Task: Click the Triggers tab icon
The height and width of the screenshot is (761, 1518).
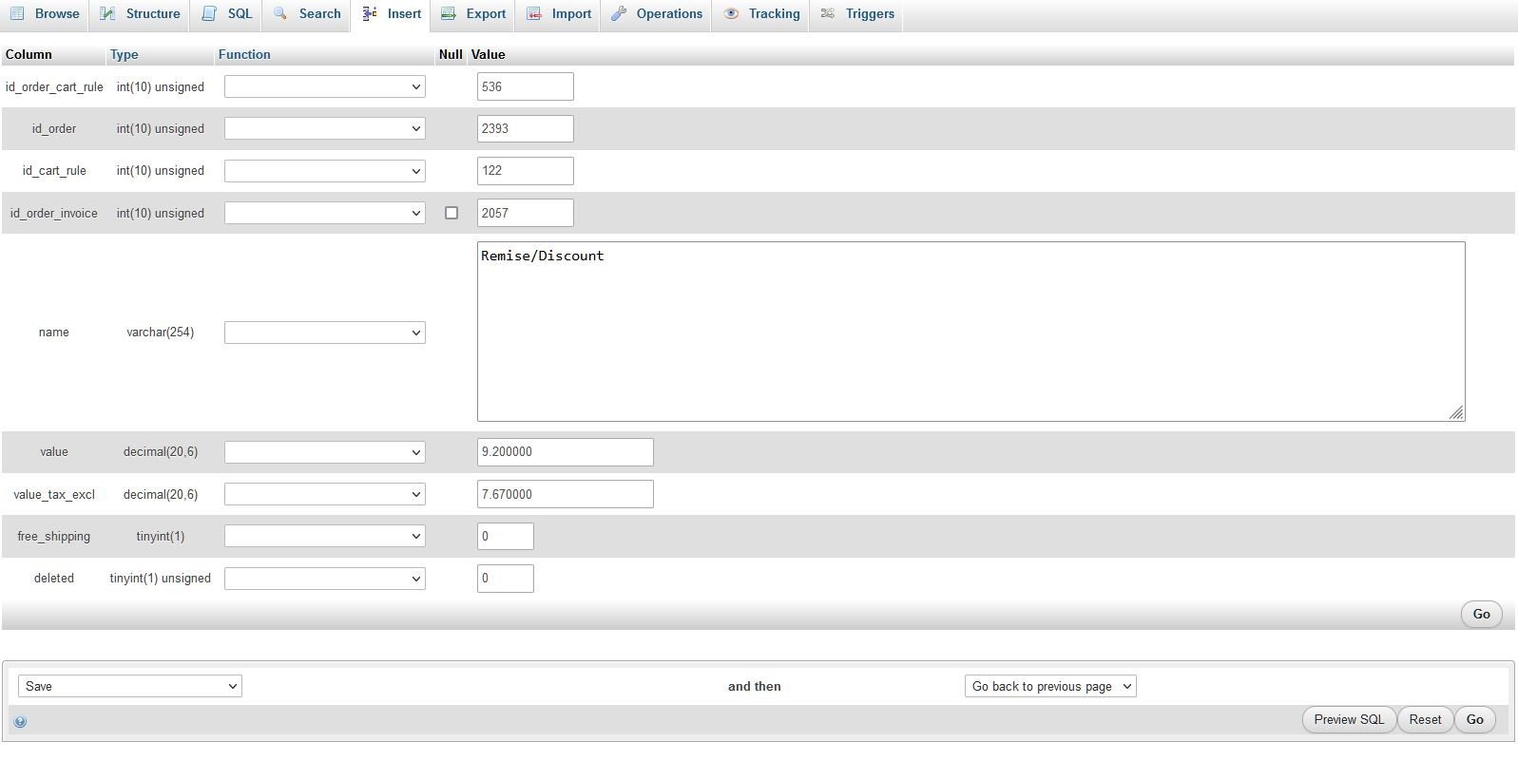Action: (x=828, y=13)
